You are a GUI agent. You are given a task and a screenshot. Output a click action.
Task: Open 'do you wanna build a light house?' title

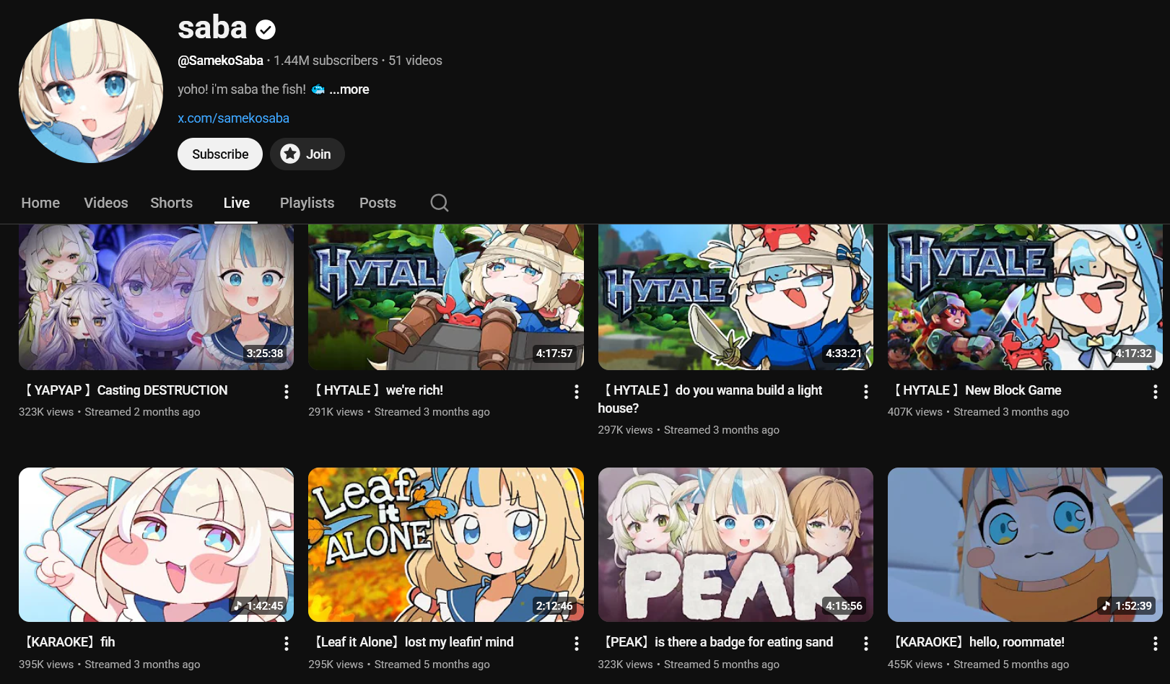pos(710,399)
